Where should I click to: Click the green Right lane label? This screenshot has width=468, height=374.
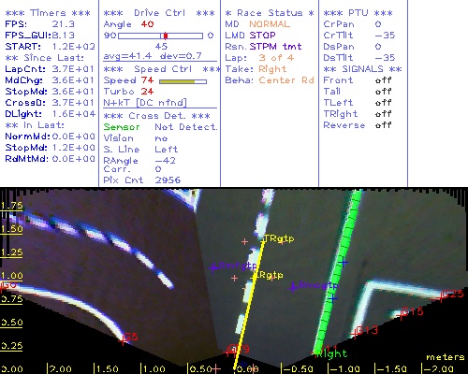click(x=331, y=353)
